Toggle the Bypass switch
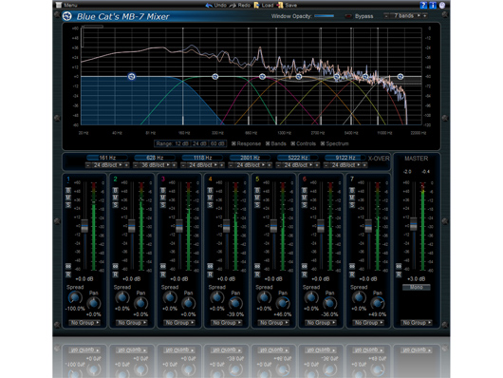 click(348, 16)
